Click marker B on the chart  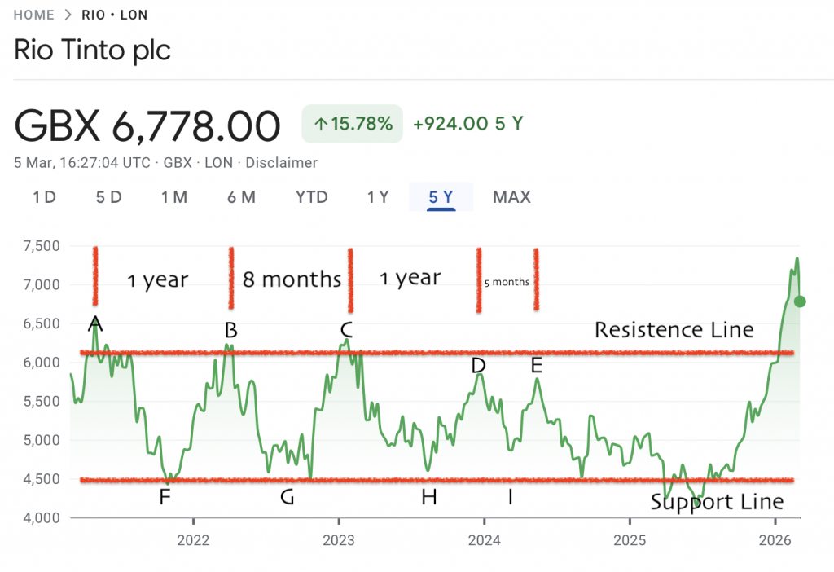[x=232, y=330]
